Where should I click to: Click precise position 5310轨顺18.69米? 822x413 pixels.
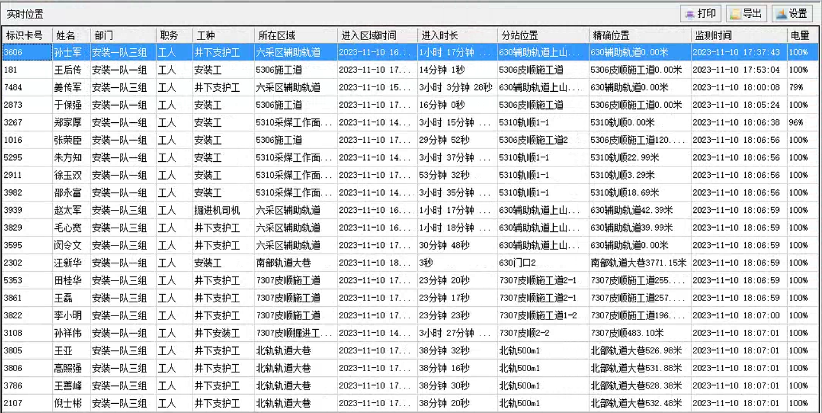[625, 193]
